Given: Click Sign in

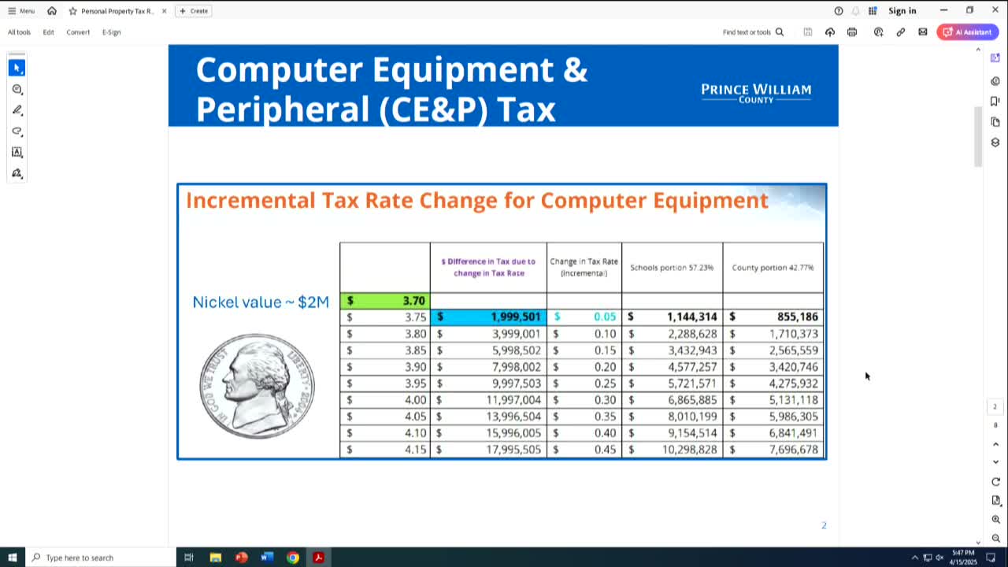Looking at the screenshot, I should pos(902,11).
